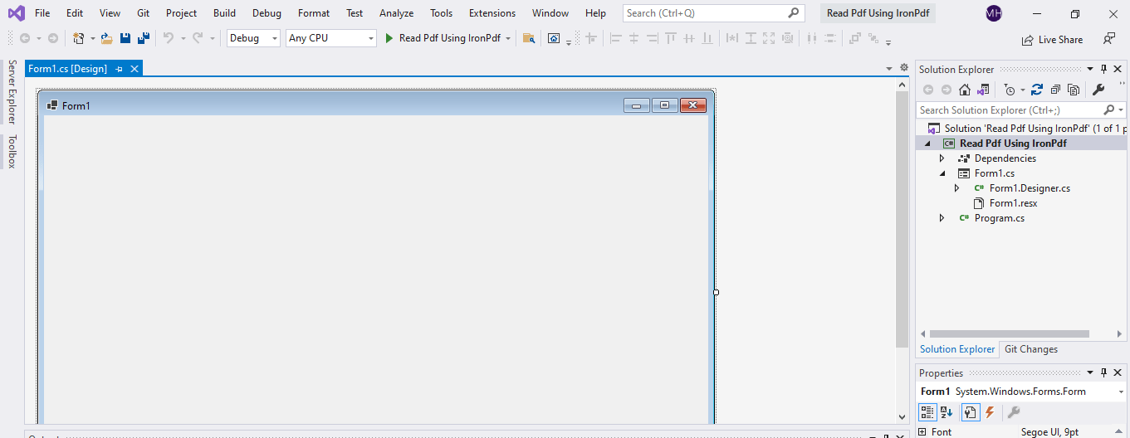
Task: Toggle Alphabetical sort in Properties panel
Action: pyautogui.click(x=947, y=412)
